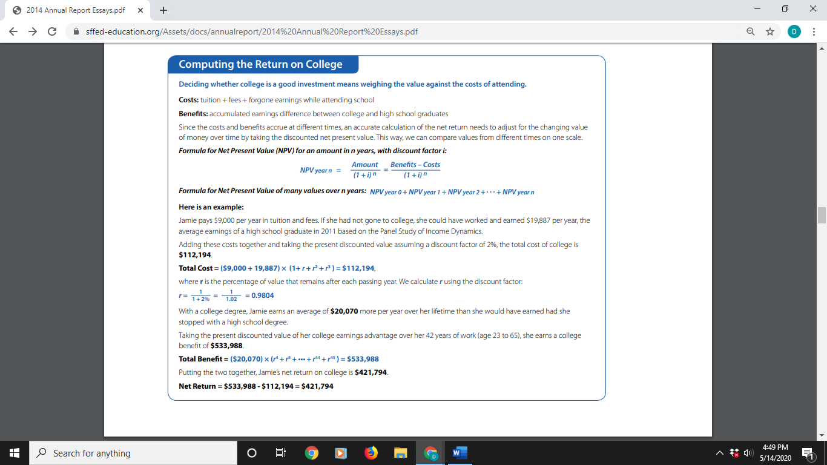Click the 'Computing the Return on College' heading

(x=260, y=64)
